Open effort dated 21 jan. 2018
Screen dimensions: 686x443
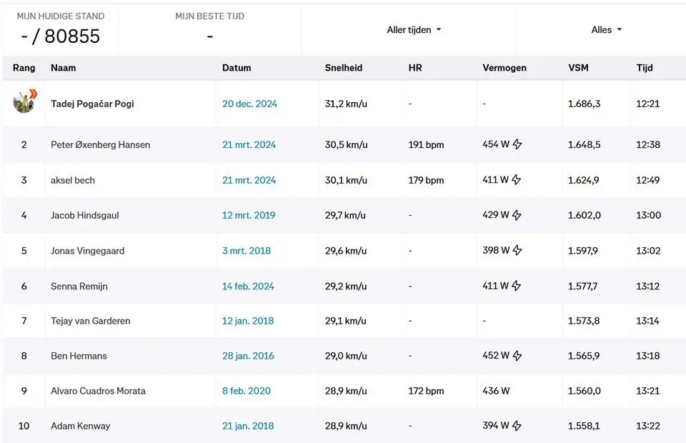248,426
